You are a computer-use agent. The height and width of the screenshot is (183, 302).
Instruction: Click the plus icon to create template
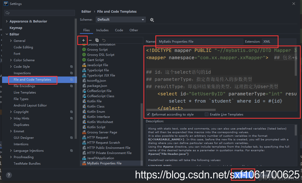[84, 40]
